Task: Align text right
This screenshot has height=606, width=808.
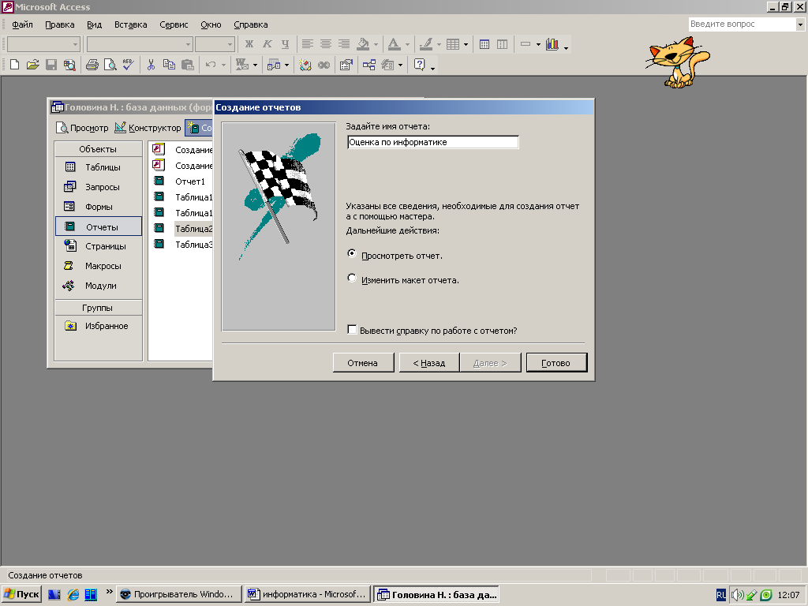Action: tap(344, 44)
